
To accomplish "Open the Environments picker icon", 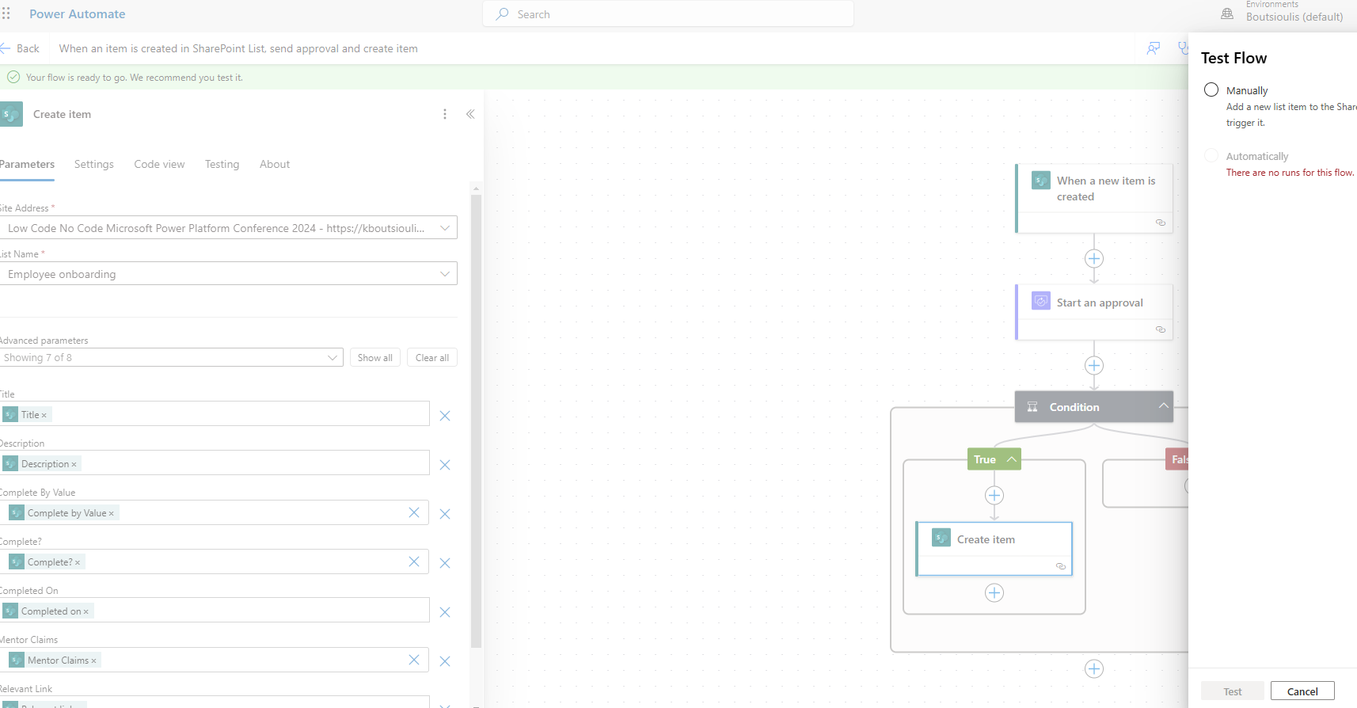I will [1227, 13].
